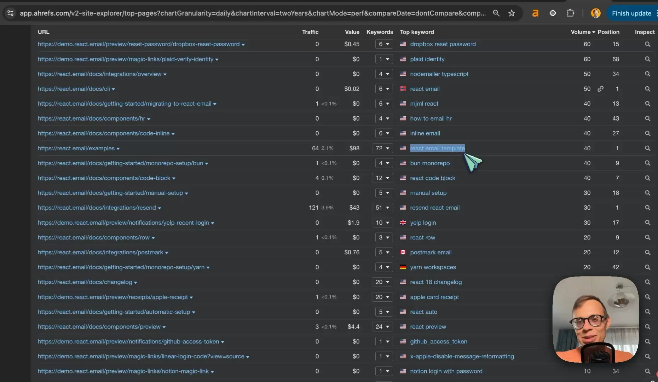Sort by Keywords column header

pos(380,32)
